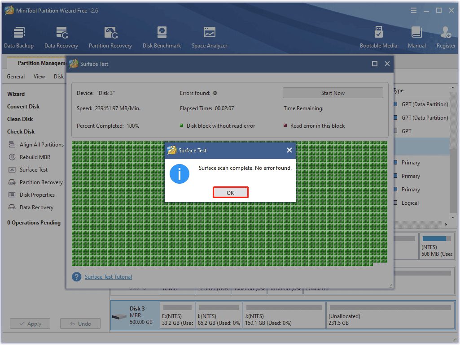Open the Space Analyzer
This screenshot has width=460, height=345.
point(209,37)
